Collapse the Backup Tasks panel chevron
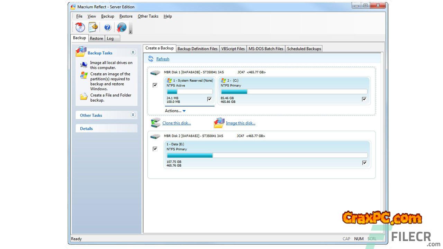The height and width of the screenshot is (249, 443). 133,53
